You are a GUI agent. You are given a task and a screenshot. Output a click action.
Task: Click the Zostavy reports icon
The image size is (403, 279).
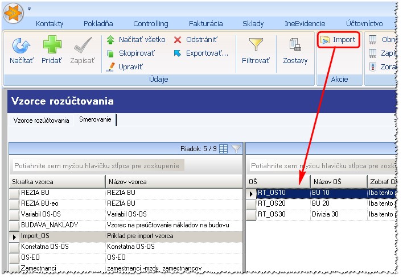coord(295,44)
